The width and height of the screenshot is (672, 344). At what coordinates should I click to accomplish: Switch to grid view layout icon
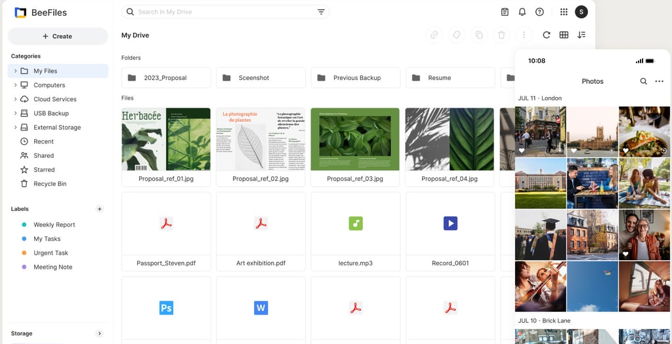click(x=564, y=35)
